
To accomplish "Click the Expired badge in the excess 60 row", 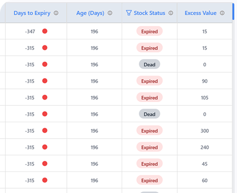I will coord(150,180).
